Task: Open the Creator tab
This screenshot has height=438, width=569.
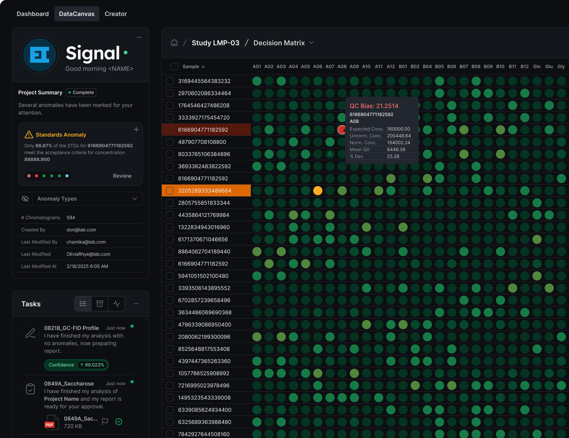Action: (x=115, y=14)
